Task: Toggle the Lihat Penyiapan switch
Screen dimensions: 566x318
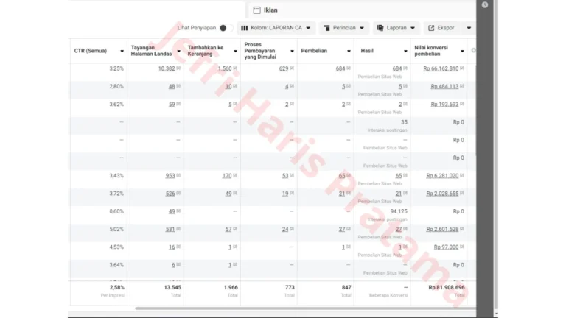Action: [226, 28]
